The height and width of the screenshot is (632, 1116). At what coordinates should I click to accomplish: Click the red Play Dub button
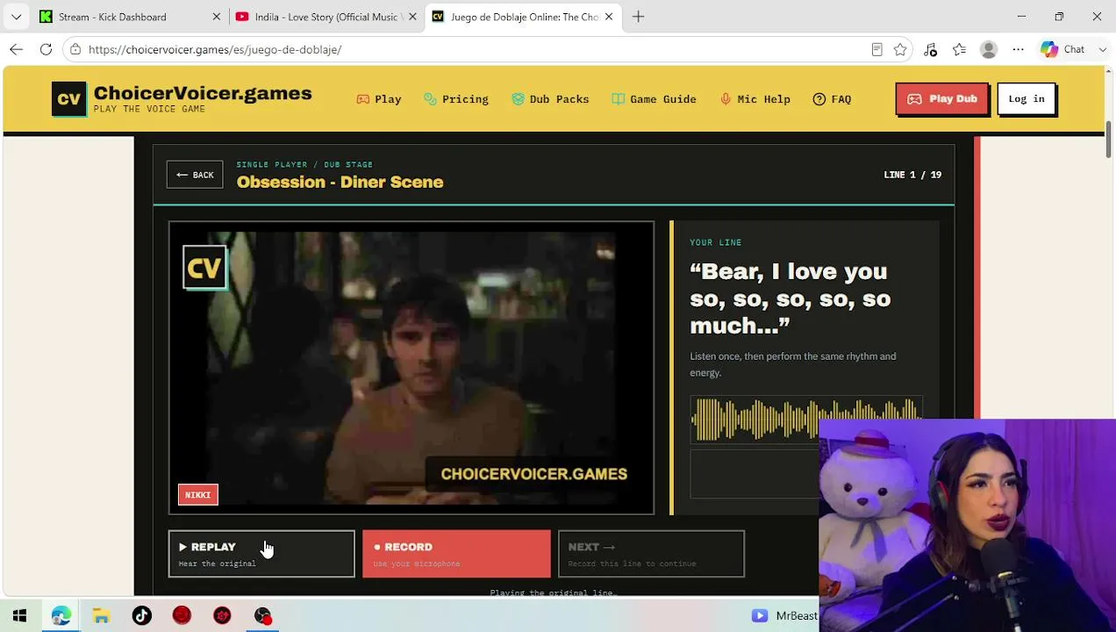tap(942, 99)
